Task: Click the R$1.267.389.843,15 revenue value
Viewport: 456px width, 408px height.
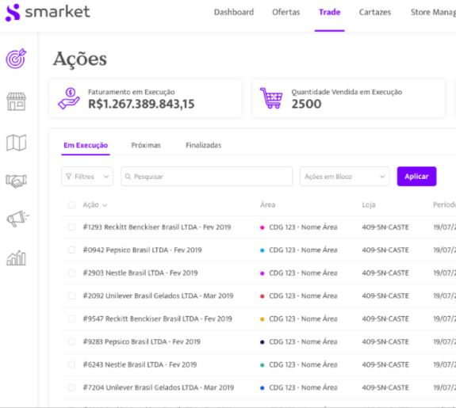Action: 141,104
